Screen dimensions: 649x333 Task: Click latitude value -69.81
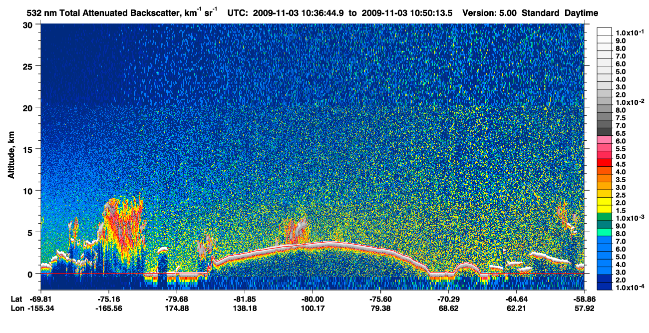coord(40,300)
